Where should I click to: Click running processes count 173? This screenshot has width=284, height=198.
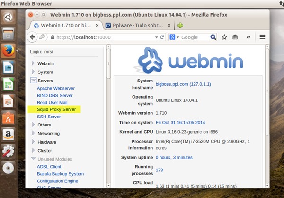(159, 170)
